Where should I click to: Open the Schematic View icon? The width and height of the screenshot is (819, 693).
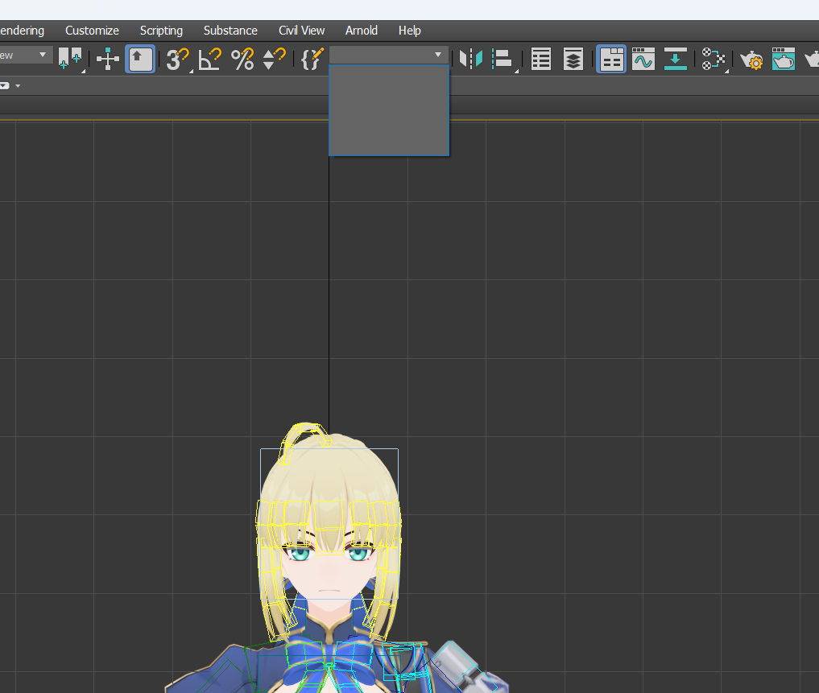[x=675, y=59]
